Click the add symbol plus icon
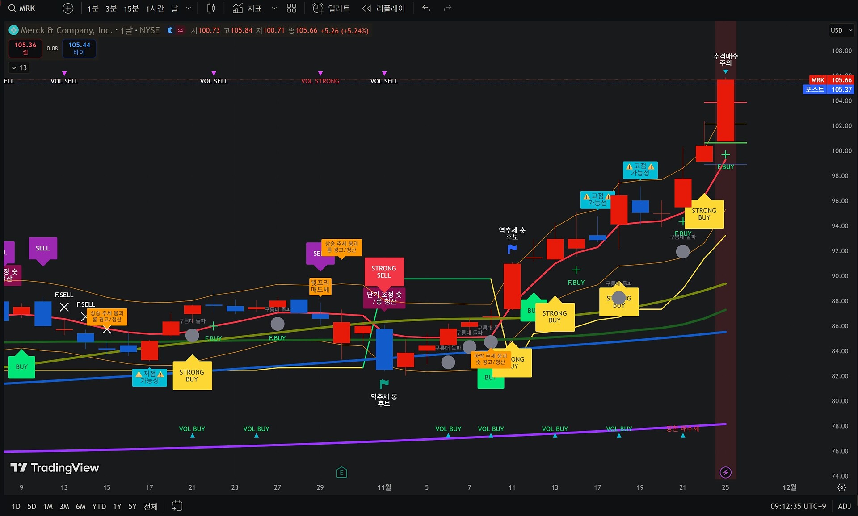858x516 pixels. click(68, 8)
